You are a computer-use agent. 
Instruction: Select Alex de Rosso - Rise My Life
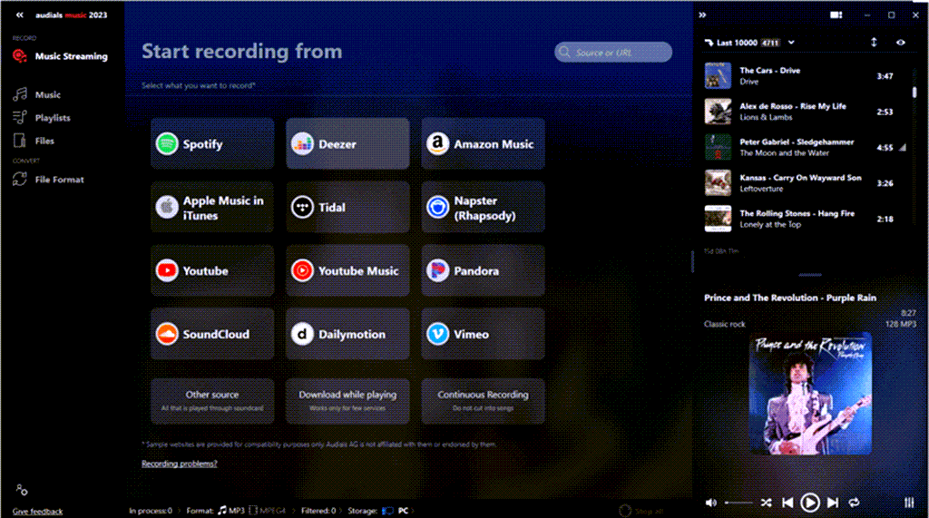coord(806,112)
